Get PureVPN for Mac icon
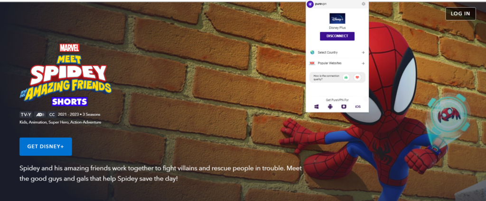The width and height of the screenshot is (486, 201). (x=344, y=107)
